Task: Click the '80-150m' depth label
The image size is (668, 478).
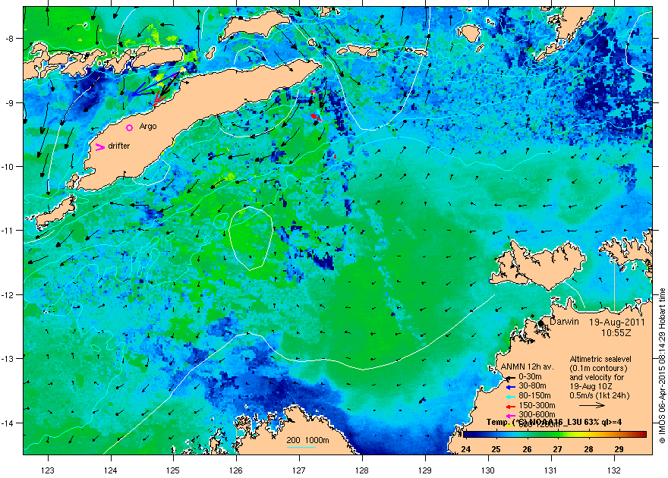Action: [x=534, y=396]
